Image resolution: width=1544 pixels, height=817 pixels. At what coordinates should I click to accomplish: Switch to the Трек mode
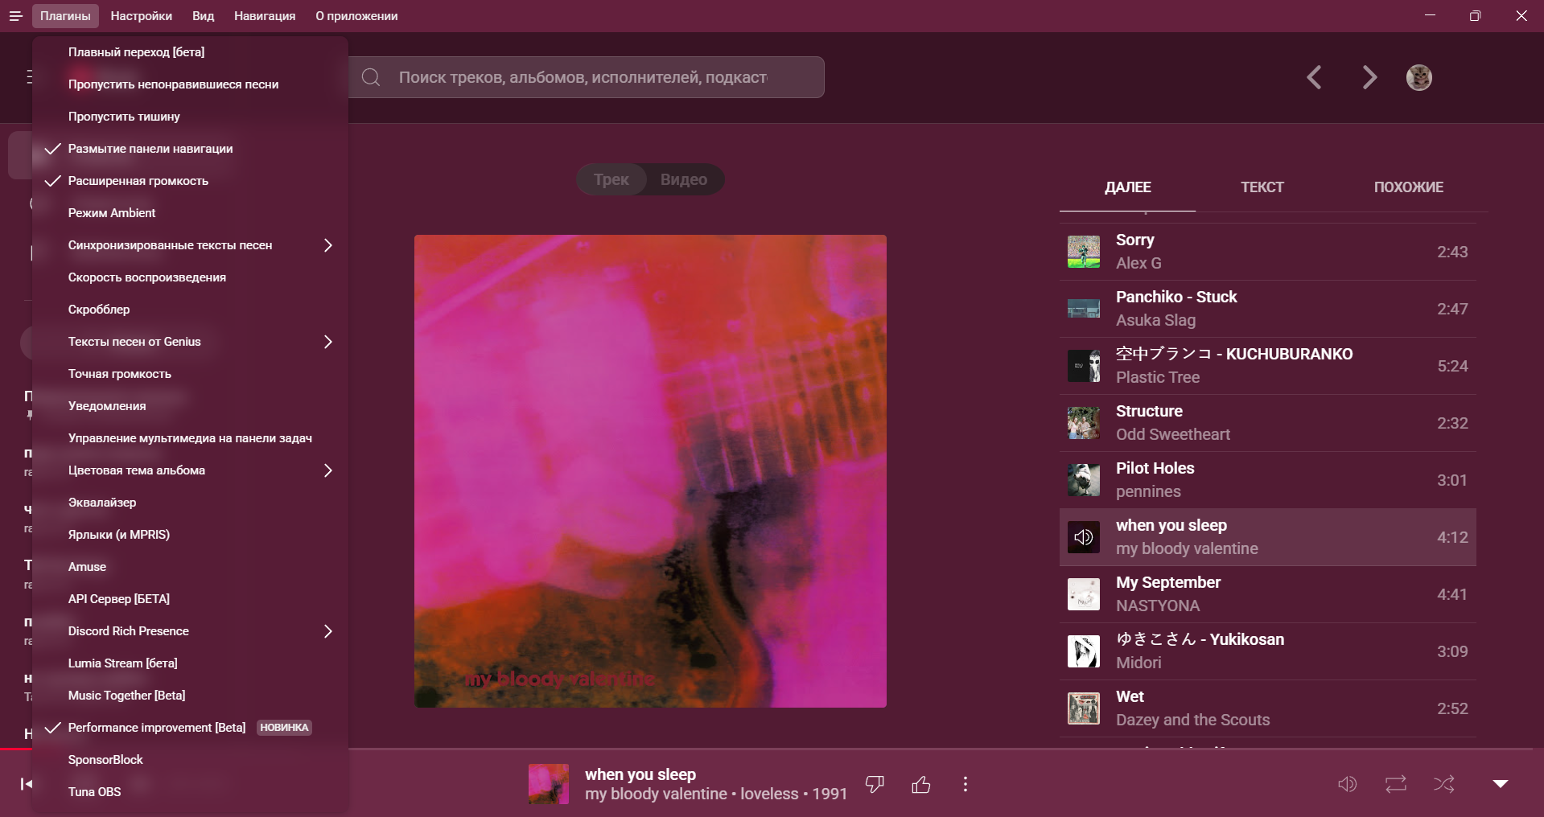pos(611,179)
